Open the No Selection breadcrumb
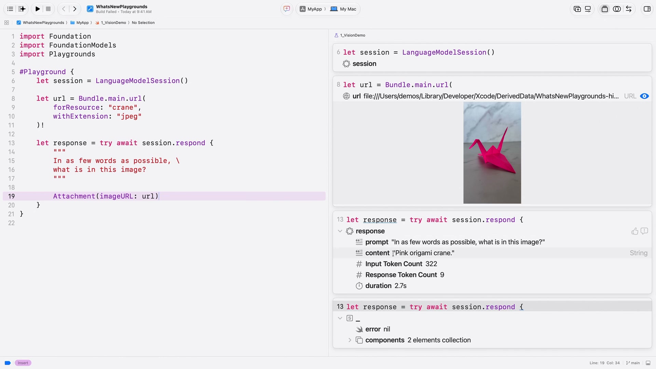 point(143,23)
